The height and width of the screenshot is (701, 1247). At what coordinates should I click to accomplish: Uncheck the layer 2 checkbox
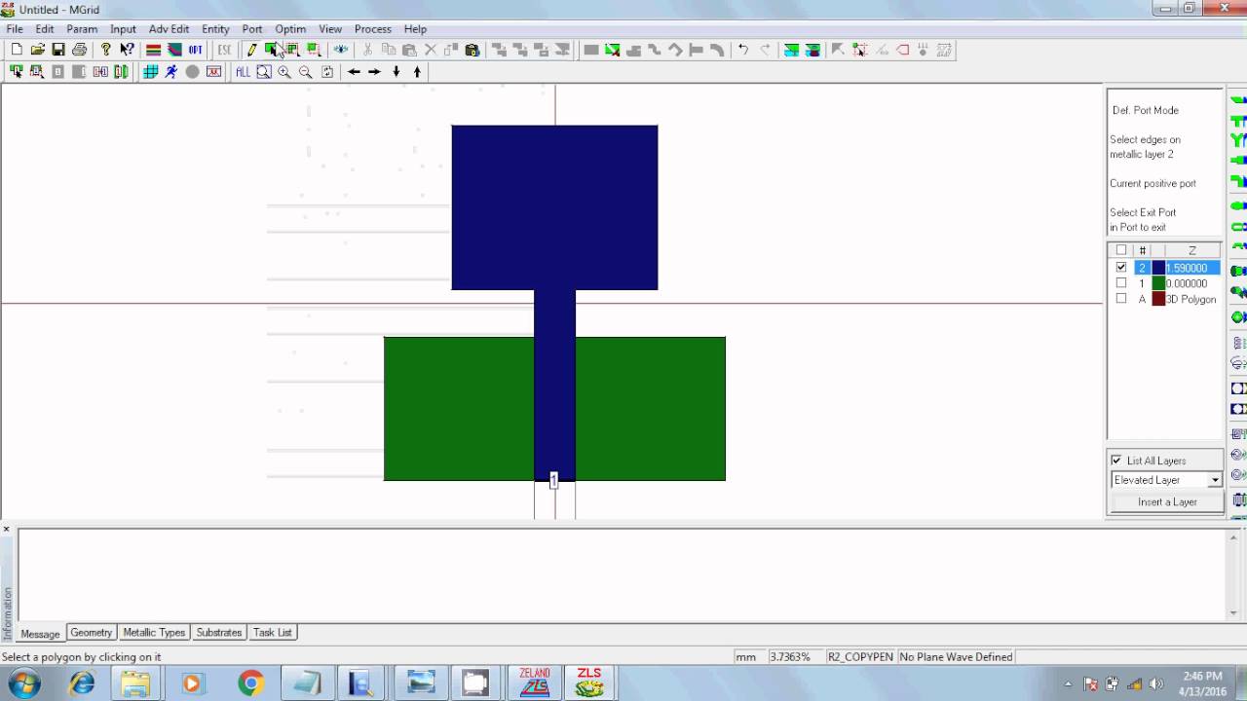coord(1121,268)
